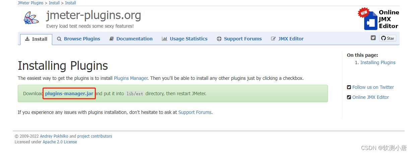Open Apache 2.0 License link
The image size is (412, 154).
click(x=60, y=142)
